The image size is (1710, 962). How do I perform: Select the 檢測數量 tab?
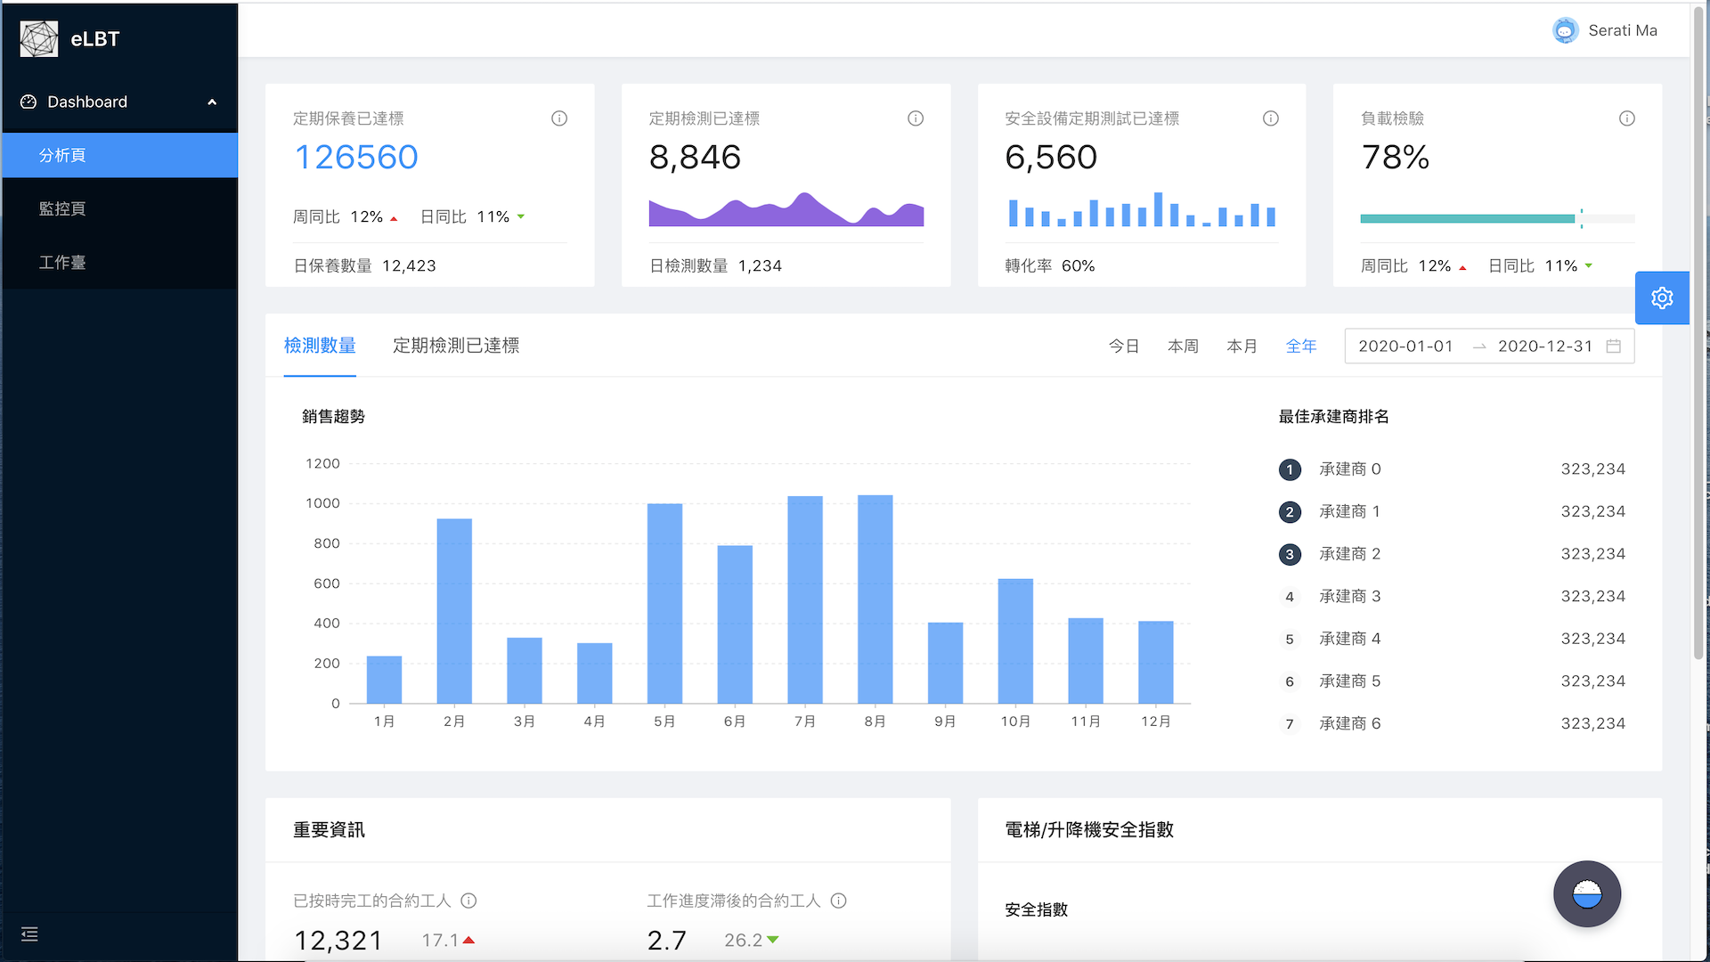[320, 346]
